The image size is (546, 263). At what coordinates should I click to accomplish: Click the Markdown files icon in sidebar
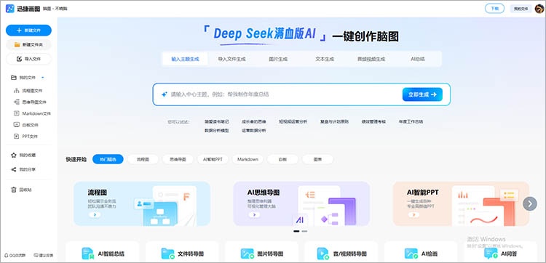(16, 113)
